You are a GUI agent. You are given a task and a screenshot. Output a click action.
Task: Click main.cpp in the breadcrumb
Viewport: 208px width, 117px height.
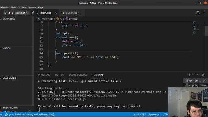[47, 19]
